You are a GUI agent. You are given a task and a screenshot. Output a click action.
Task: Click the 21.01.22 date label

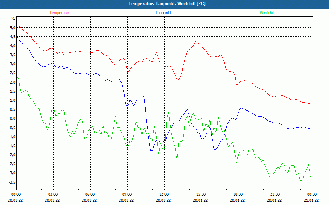pyautogui.click(x=311, y=200)
